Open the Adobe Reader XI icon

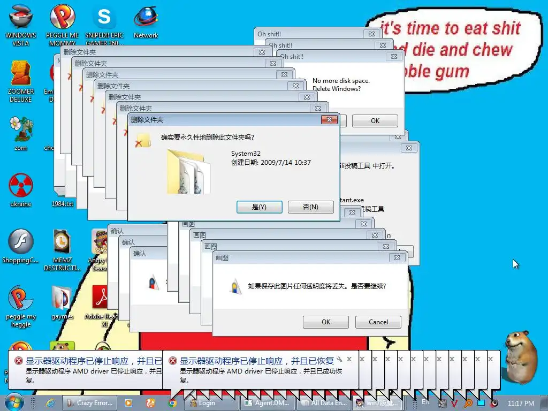(x=101, y=307)
